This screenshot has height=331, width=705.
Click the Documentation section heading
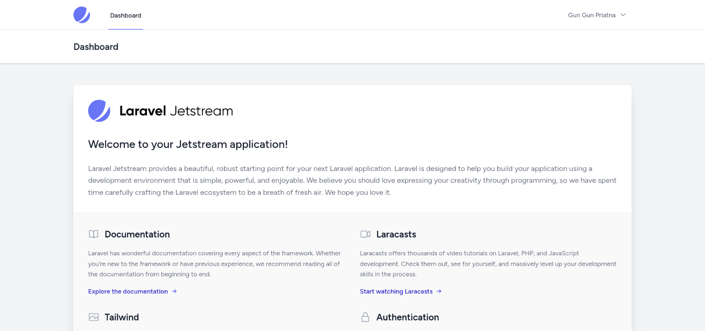click(137, 234)
